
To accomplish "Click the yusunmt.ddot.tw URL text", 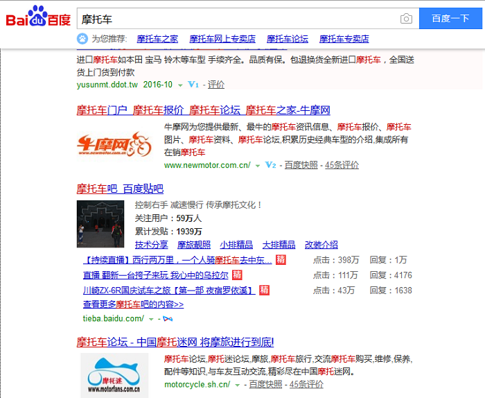I will coord(107,85).
